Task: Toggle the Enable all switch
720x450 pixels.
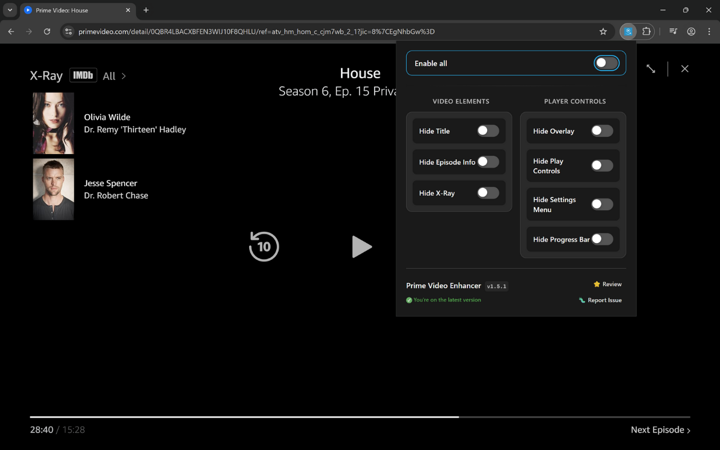Action: click(606, 63)
